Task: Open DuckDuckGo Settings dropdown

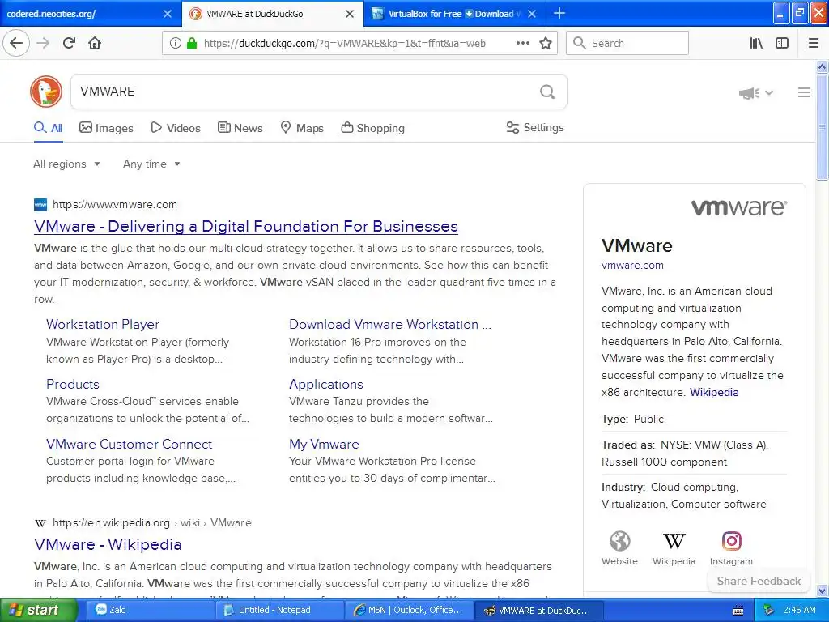Action: (535, 127)
